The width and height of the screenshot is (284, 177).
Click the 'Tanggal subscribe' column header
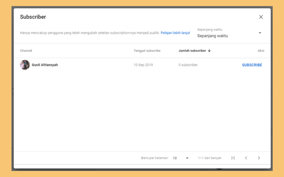147,51
